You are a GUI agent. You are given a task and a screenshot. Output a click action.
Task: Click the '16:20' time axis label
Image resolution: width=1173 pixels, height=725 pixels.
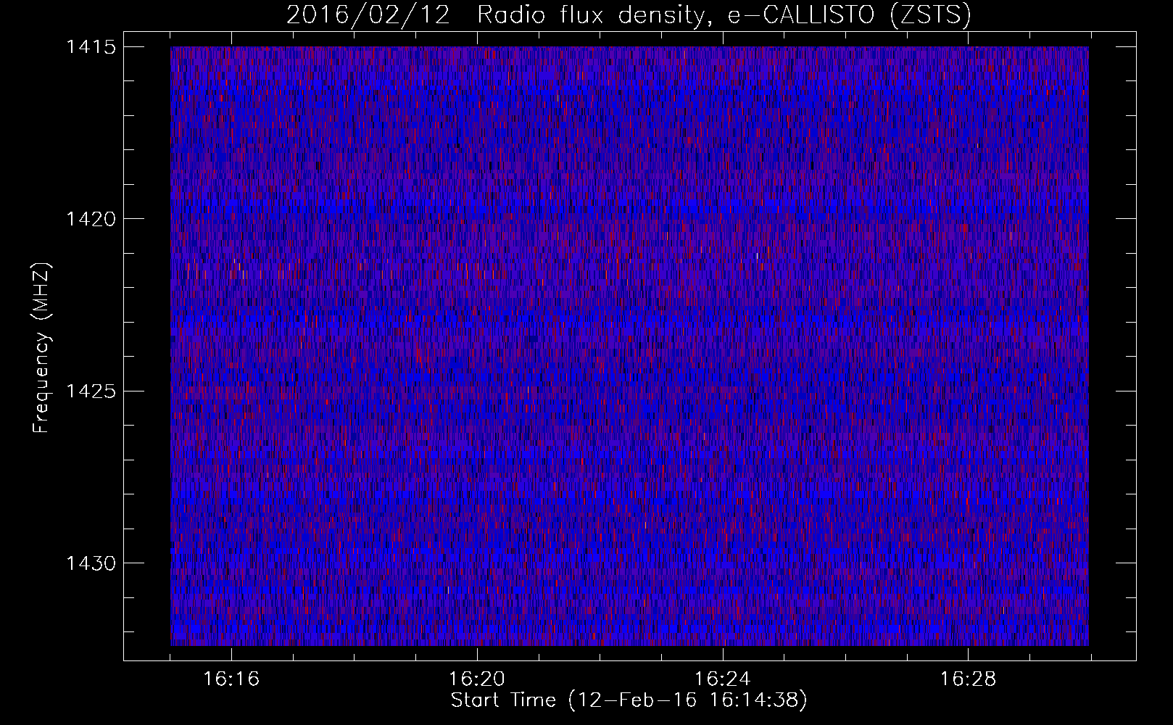477,679
